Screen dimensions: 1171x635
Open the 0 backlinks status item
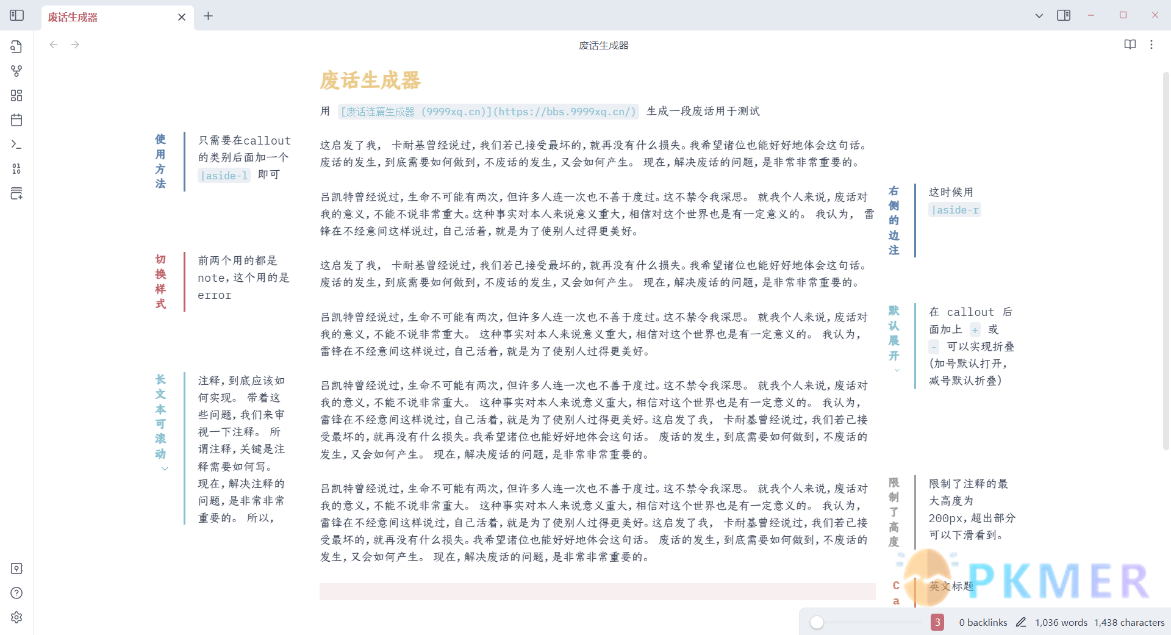click(x=983, y=622)
